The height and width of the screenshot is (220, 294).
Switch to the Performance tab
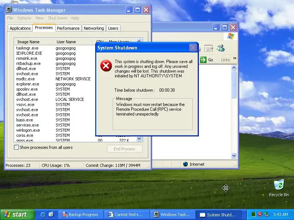(x=68, y=28)
